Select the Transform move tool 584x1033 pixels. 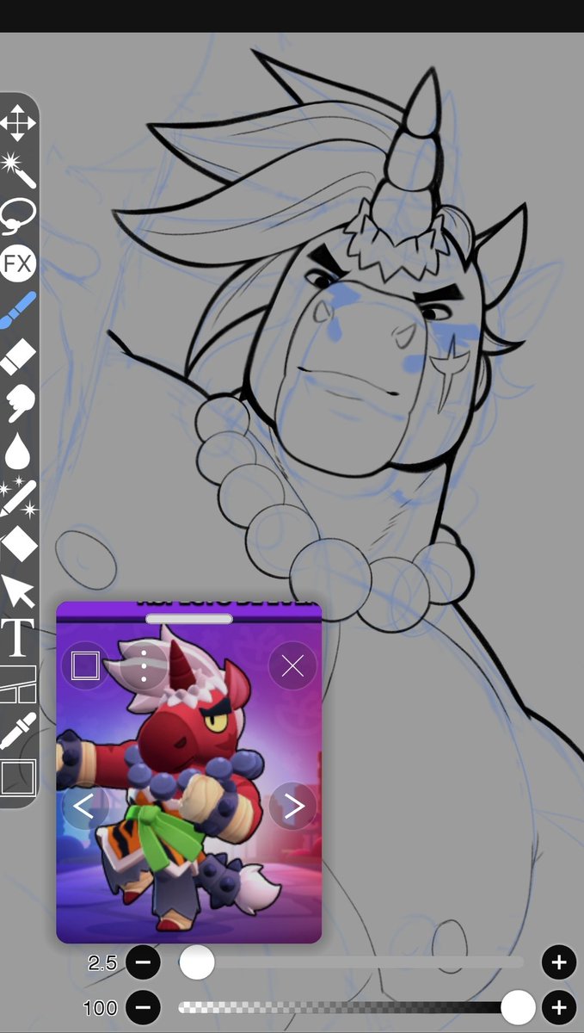17,122
